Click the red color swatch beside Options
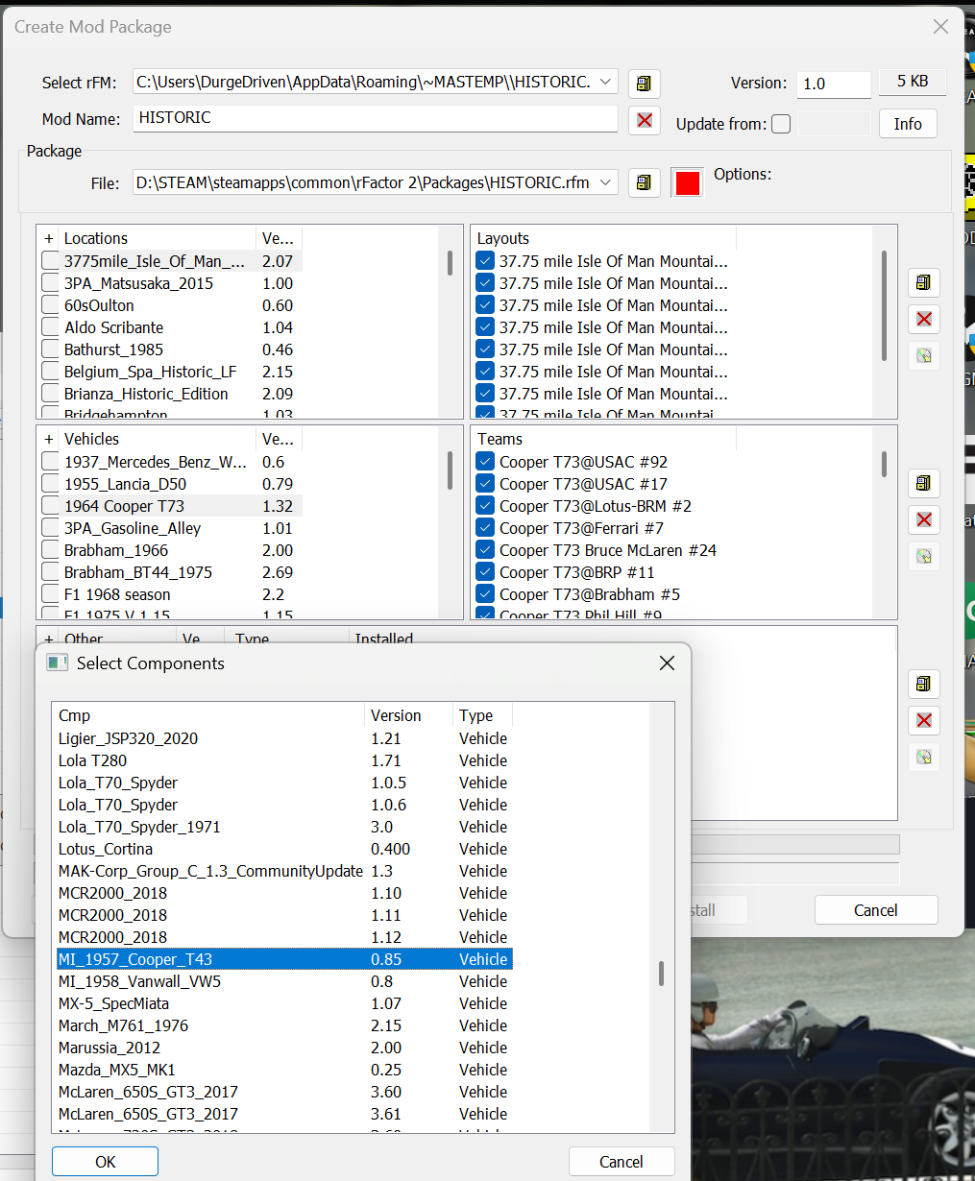This screenshot has width=975, height=1181. click(x=688, y=182)
